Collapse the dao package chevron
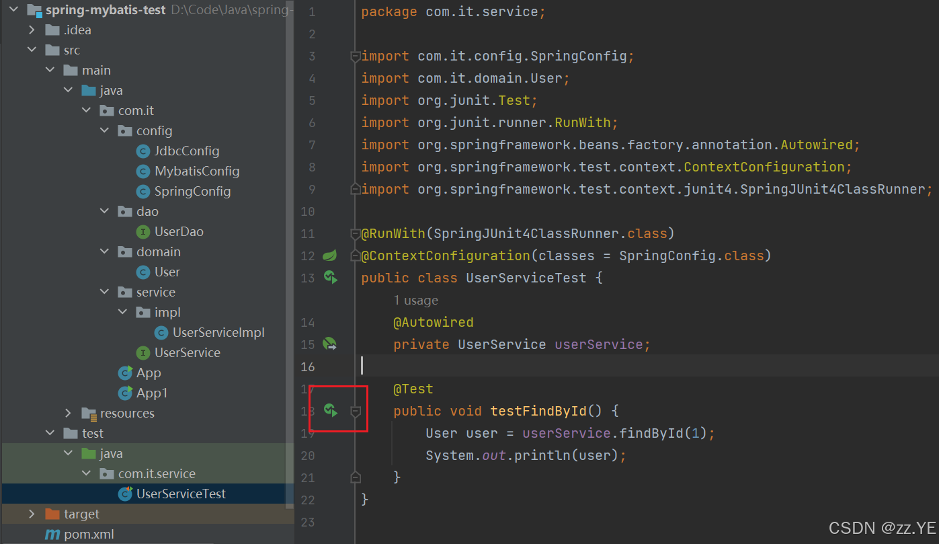 pos(104,212)
